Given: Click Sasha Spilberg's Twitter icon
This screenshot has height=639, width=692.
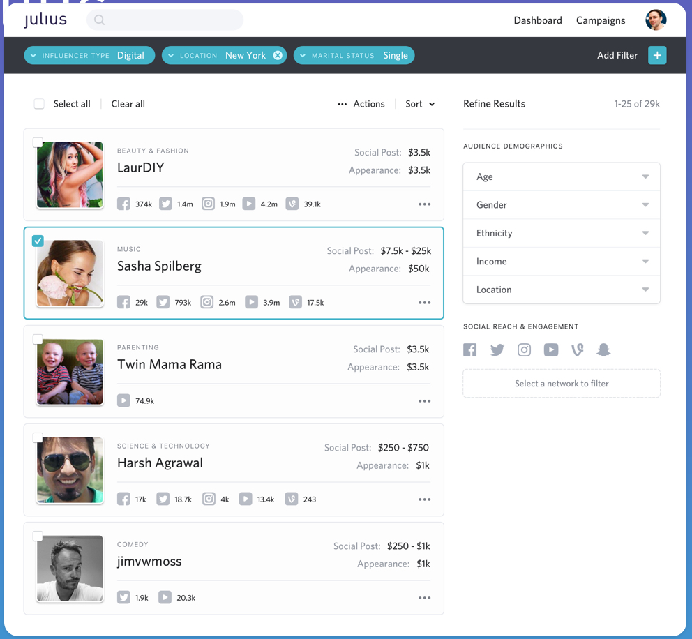Looking at the screenshot, I should 163,302.
